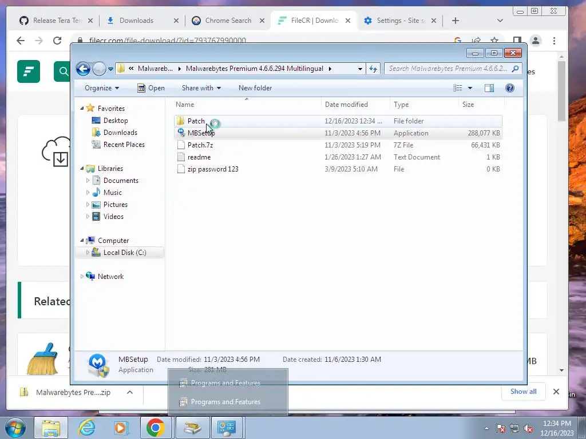Click Show all downloads in Chrome

pos(523,392)
